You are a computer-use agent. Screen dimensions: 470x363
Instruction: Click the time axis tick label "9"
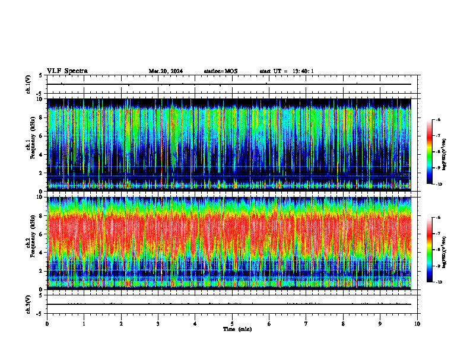pyautogui.click(x=380, y=324)
